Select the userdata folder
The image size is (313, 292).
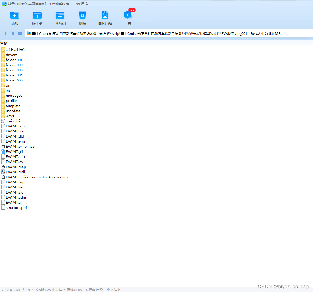[10, 111]
